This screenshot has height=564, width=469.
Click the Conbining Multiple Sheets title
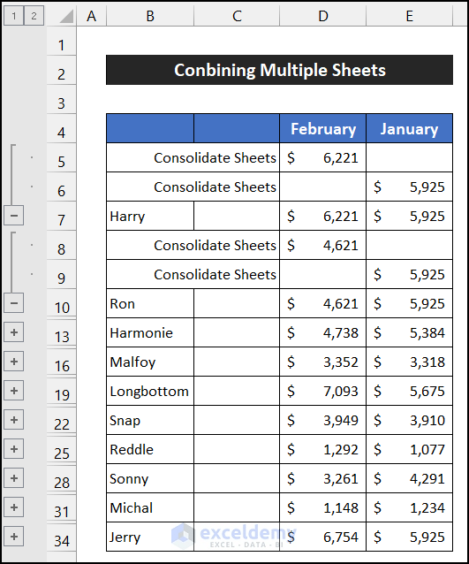pos(280,70)
